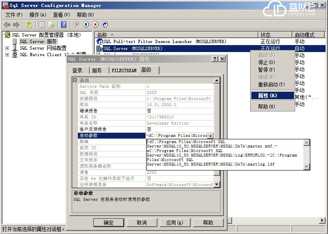The image size is (328, 234).
Task: Click the startup parameters popup scroll up arrow
Action: point(306,143)
